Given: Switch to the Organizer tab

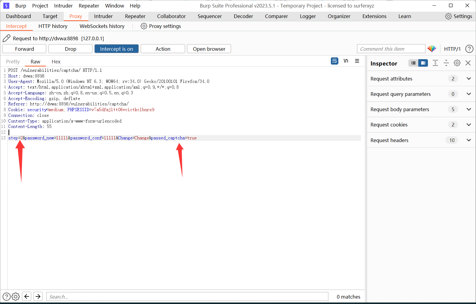Looking at the screenshot, I should point(339,16).
